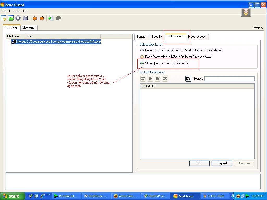The height and width of the screenshot is (200, 267).
Task: Click the Remove button
Action: (x=244, y=163)
